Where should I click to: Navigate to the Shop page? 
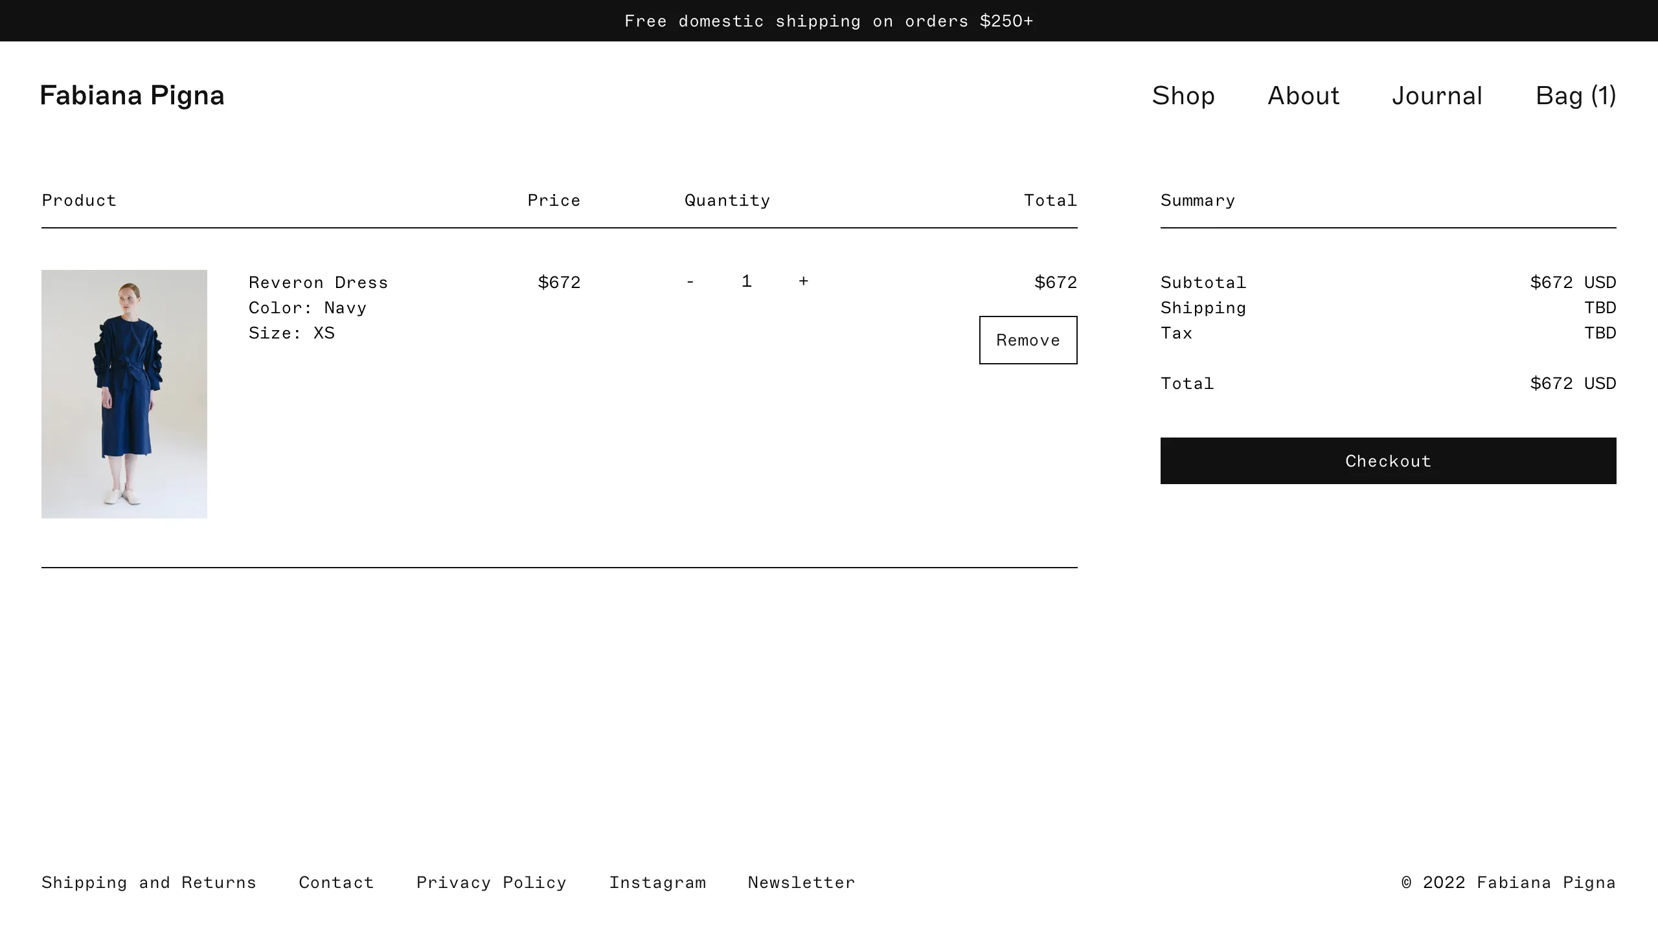(1183, 95)
